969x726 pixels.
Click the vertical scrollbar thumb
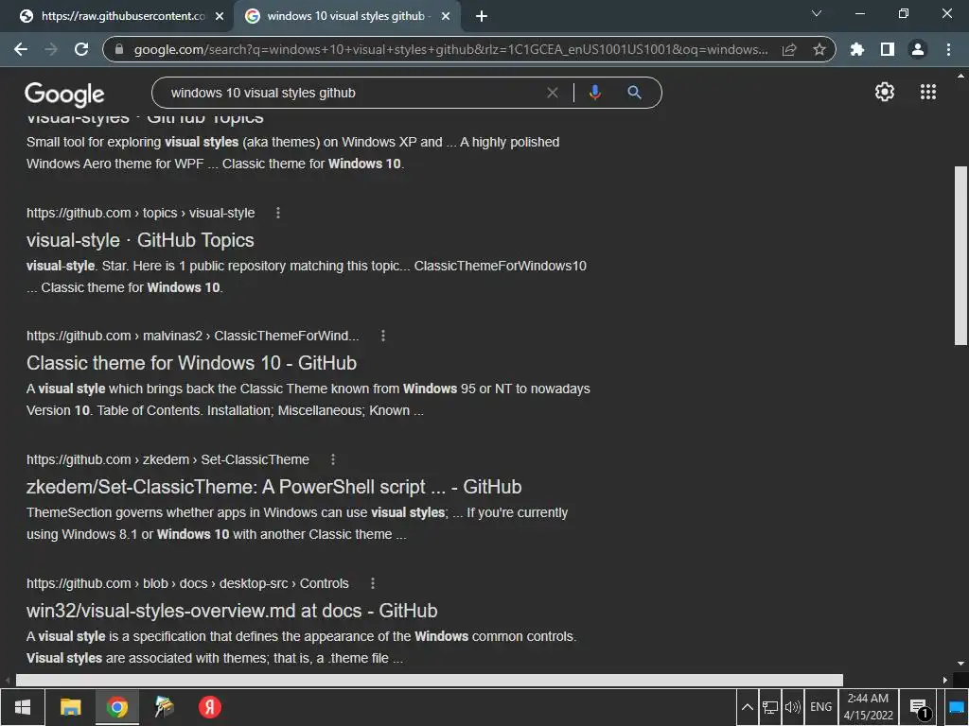[x=960, y=255]
